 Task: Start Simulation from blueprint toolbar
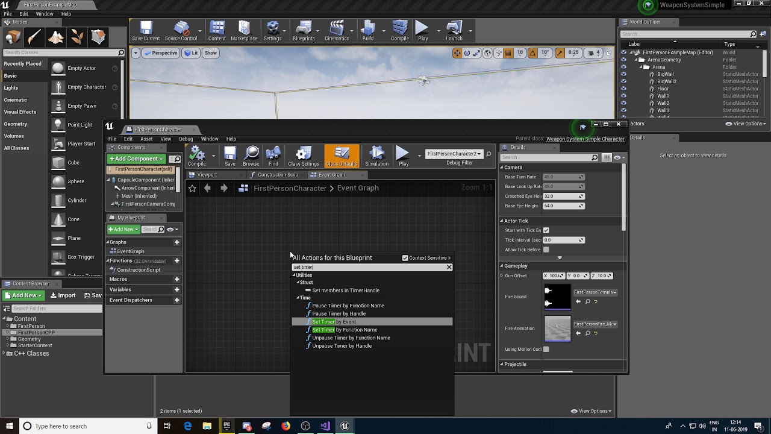tap(376, 156)
